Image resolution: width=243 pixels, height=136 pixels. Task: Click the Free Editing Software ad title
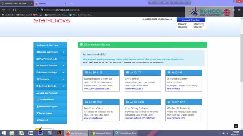pos(137,108)
